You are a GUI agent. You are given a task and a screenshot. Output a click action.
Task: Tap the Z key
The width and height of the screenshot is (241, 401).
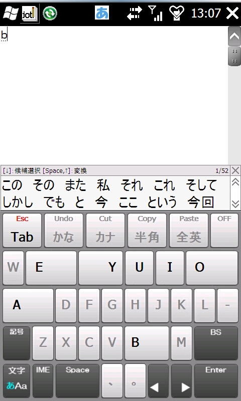[x=43, y=343]
